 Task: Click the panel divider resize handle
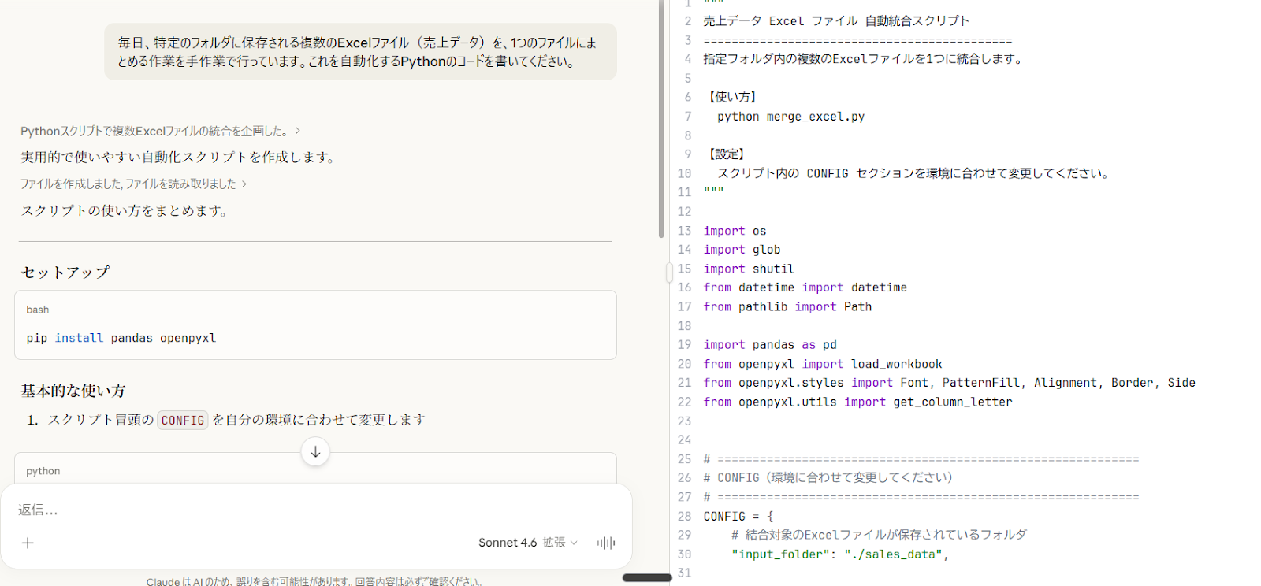(x=669, y=273)
